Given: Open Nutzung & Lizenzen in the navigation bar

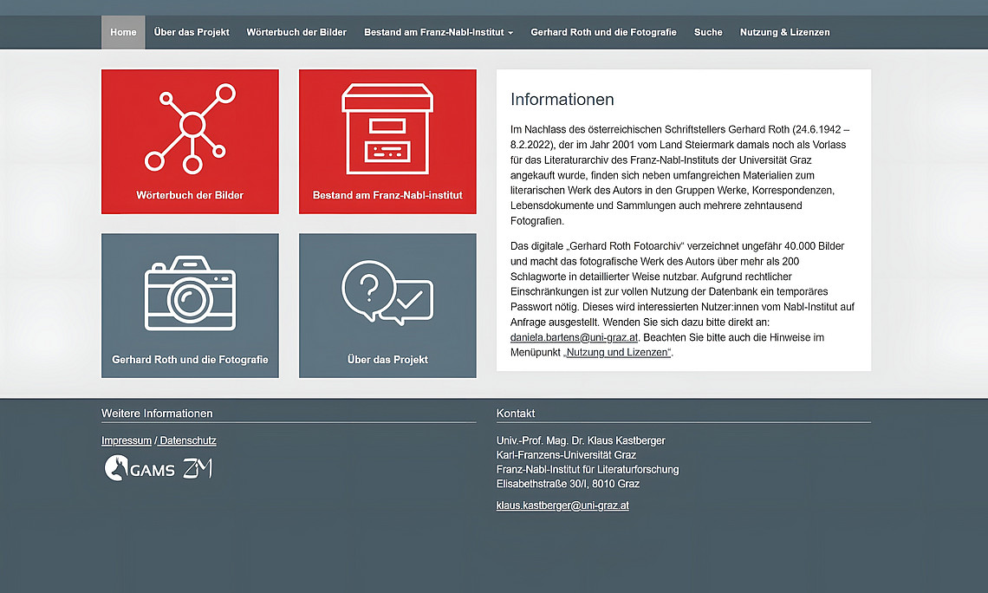Looking at the screenshot, I should 784,32.
